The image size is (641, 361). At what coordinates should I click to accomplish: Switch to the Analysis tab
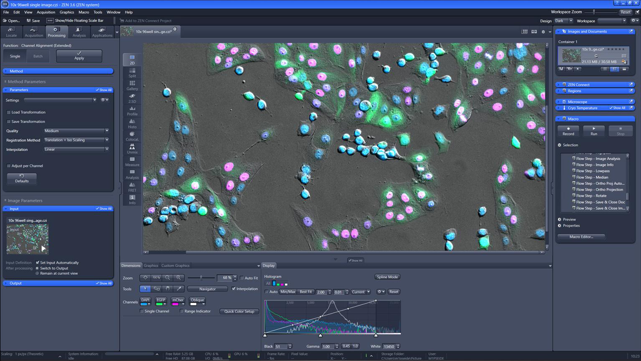point(79,32)
